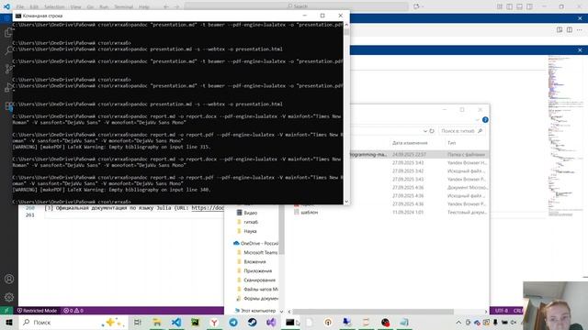Open the Terminal menu in VS Code
588x330 pixels.
[x=124, y=6]
